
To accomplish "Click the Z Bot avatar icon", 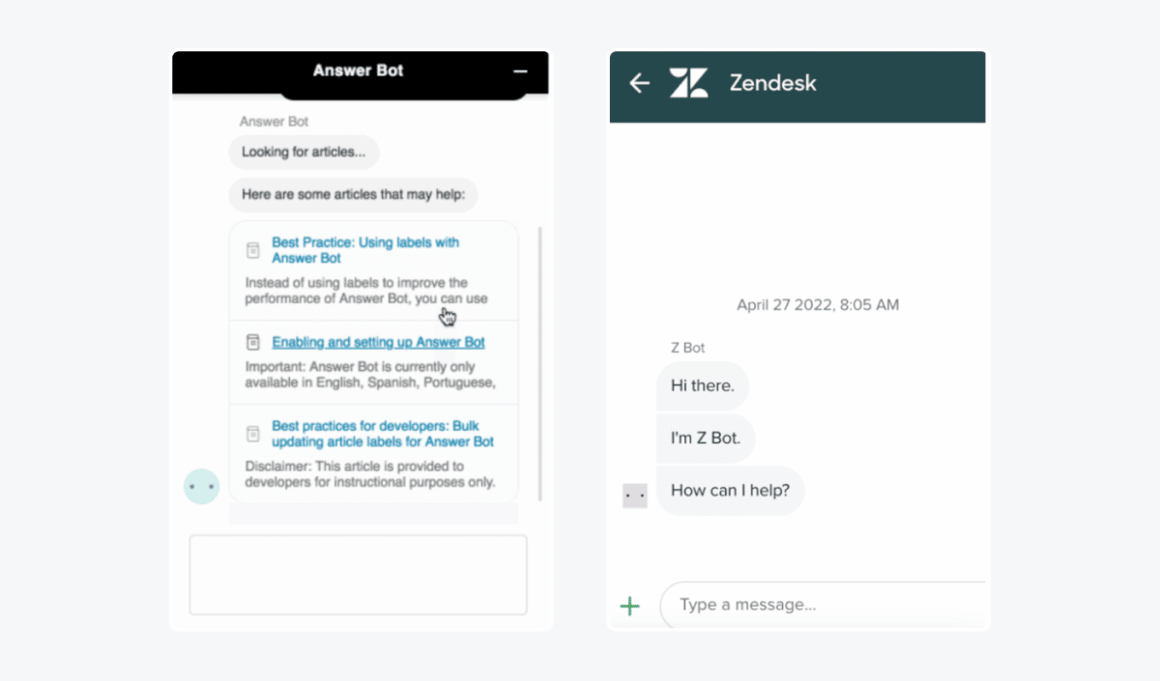I will (635, 496).
